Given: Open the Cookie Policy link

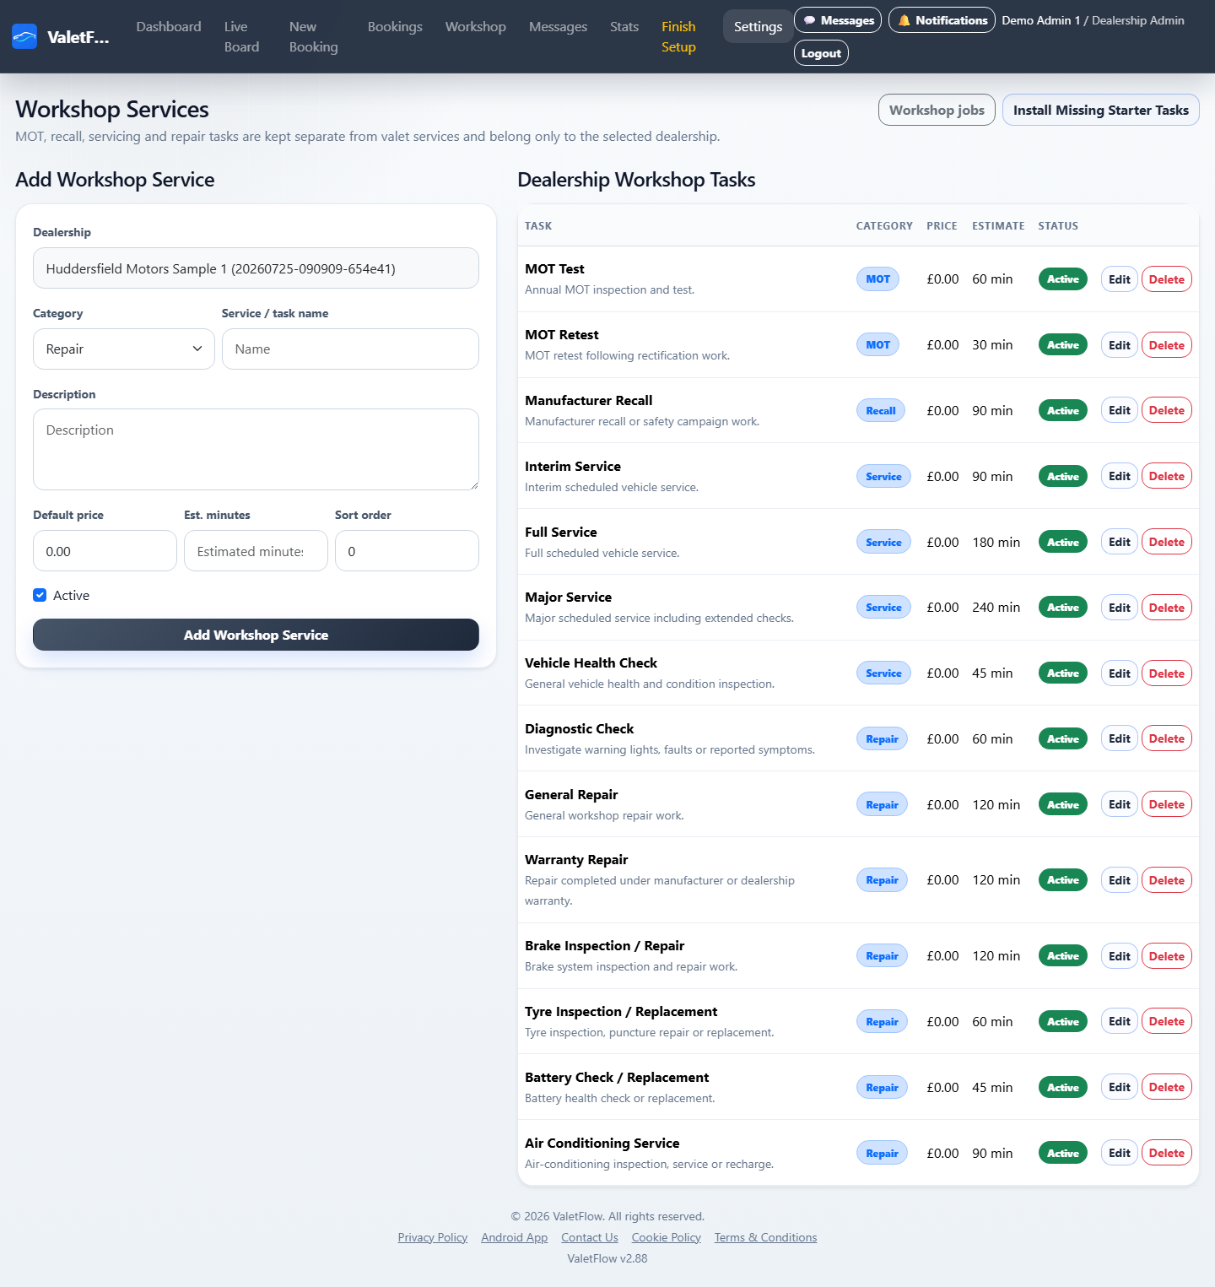Looking at the screenshot, I should pos(667,1237).
